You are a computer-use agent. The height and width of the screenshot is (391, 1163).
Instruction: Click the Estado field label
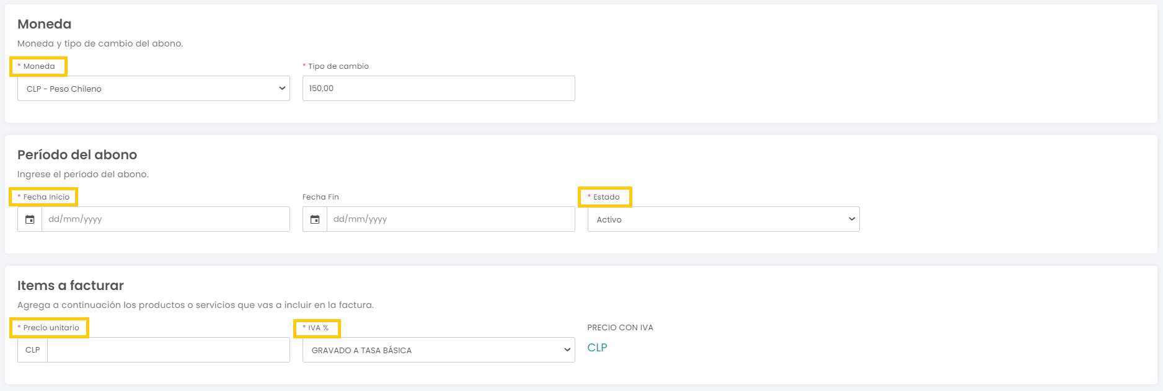(x=606, y=197)
